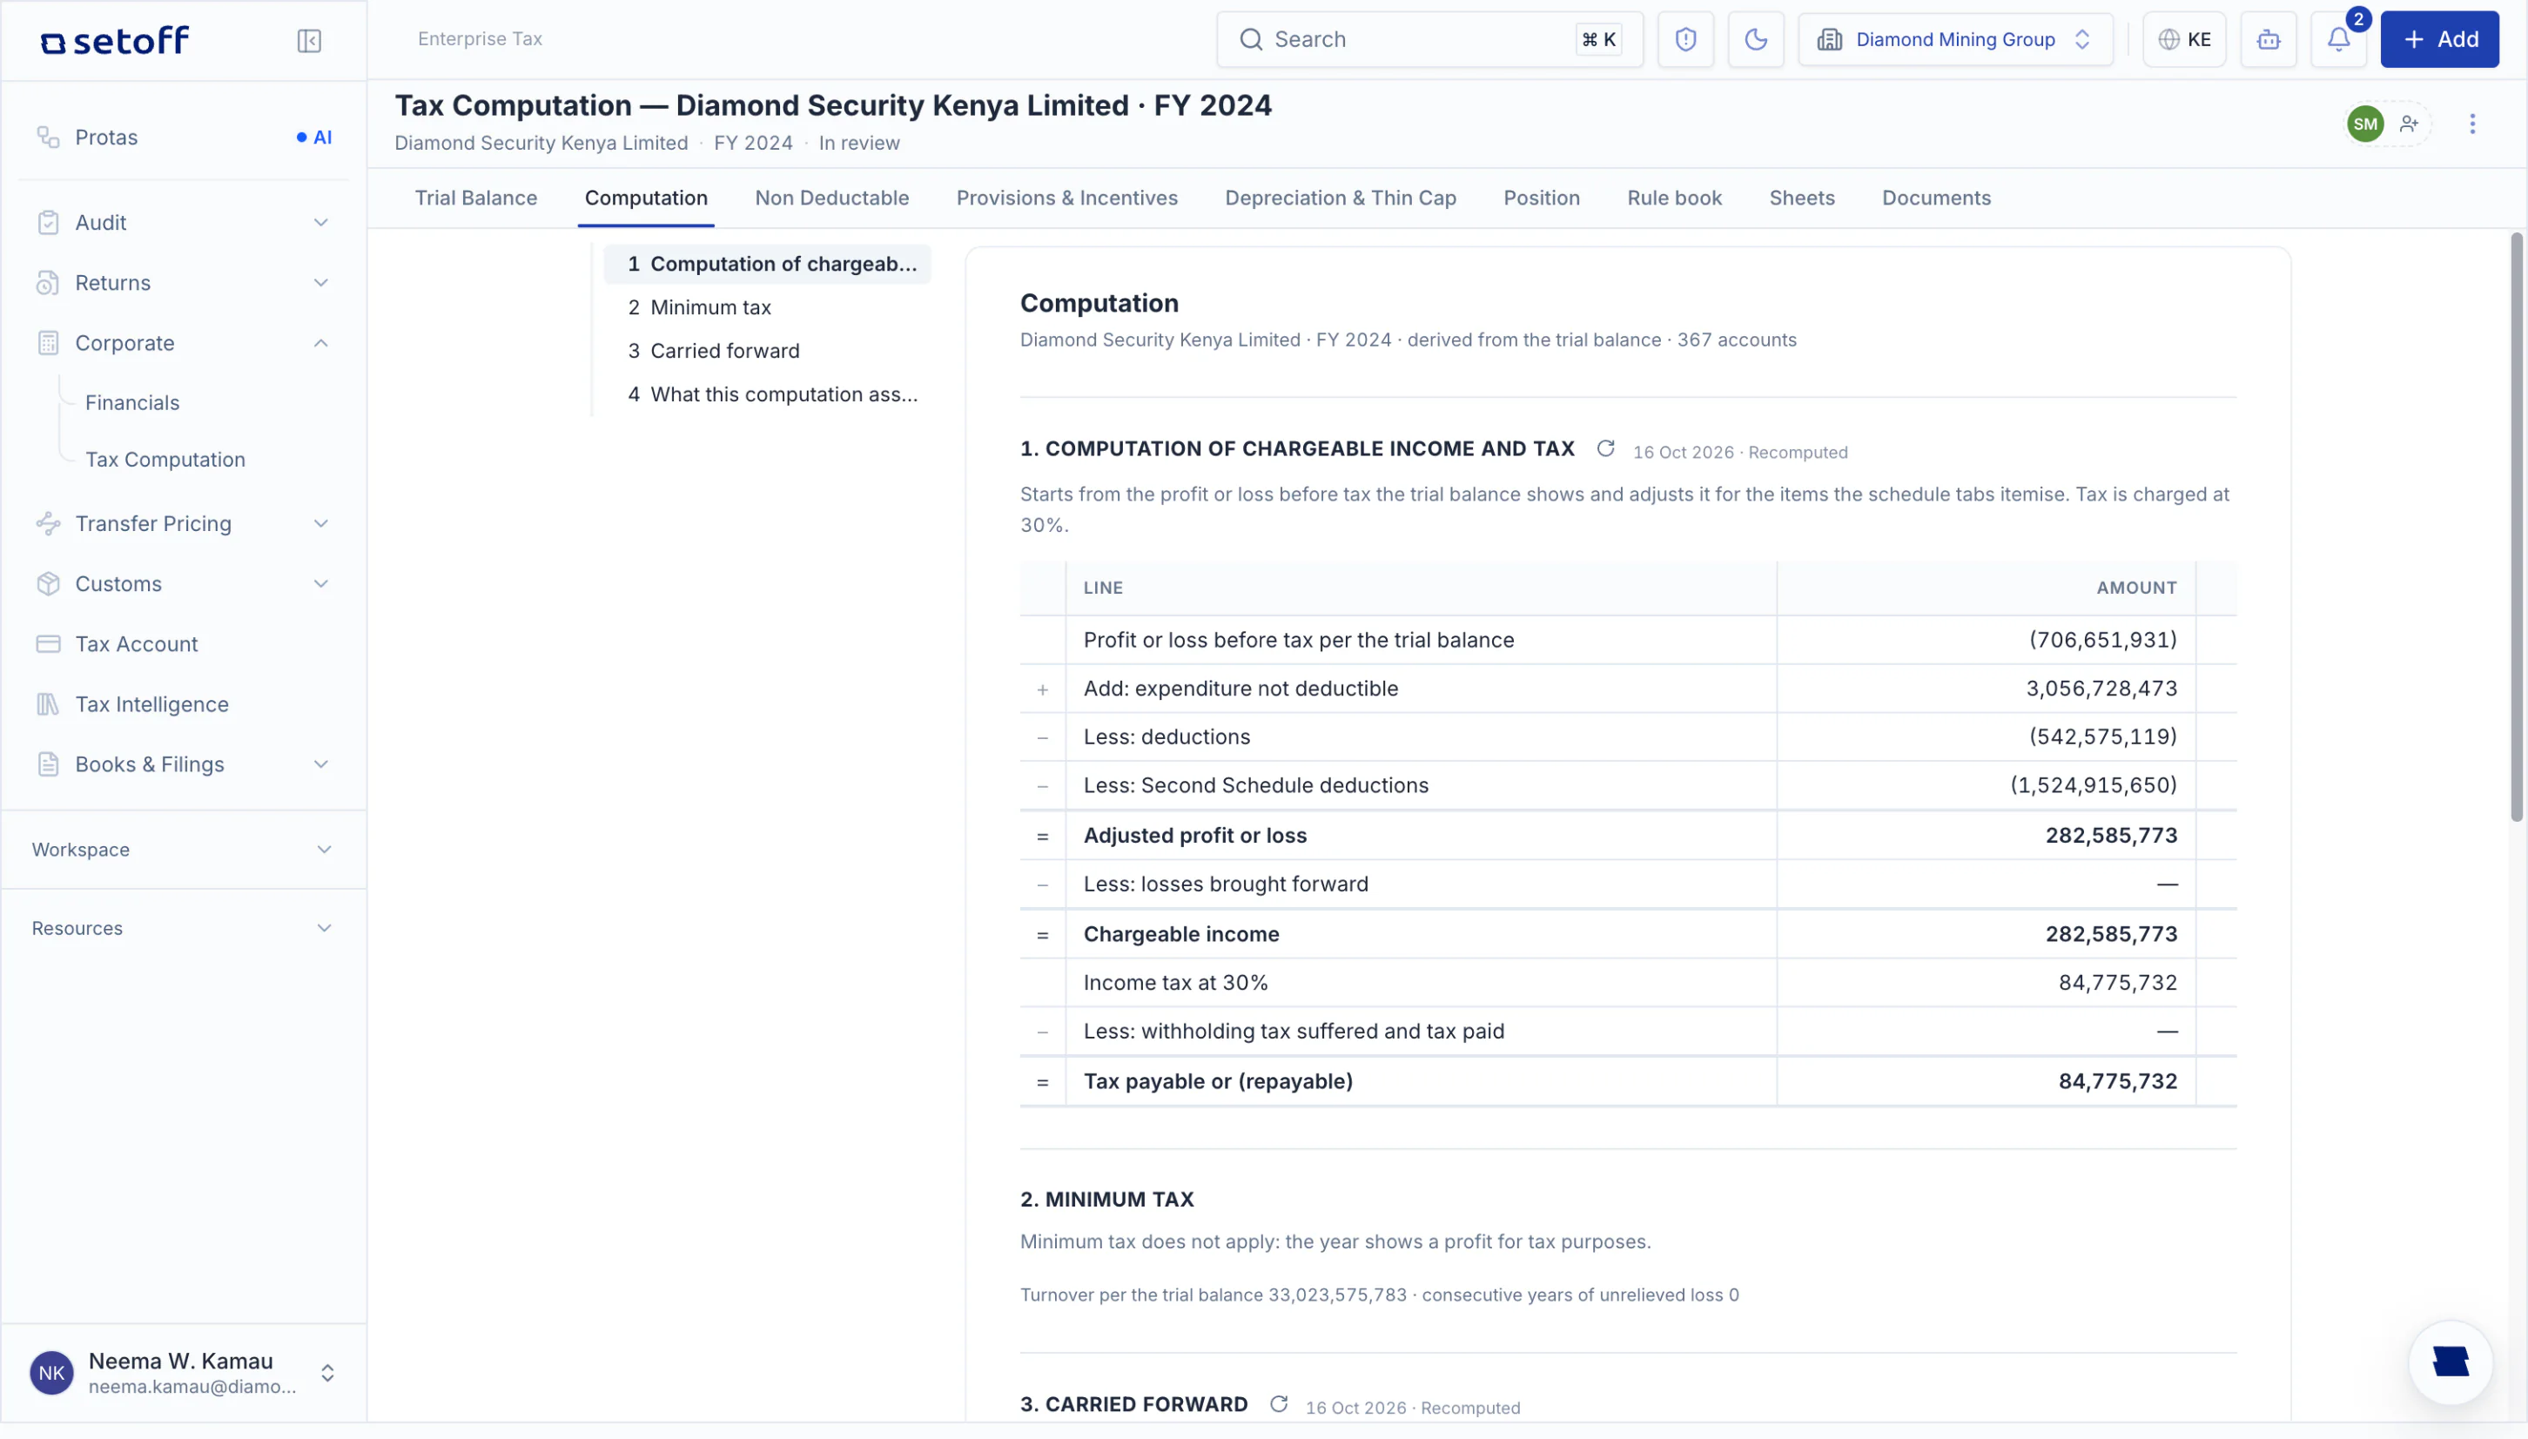
Task: Collapse the Corporate menu chevron
Action: click(x=321, y=344)
